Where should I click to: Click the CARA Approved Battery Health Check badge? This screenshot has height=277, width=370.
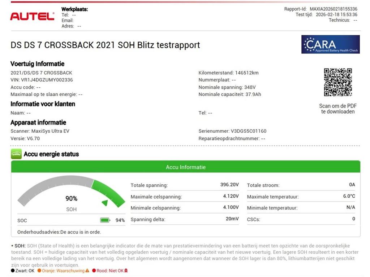point(330,44)
